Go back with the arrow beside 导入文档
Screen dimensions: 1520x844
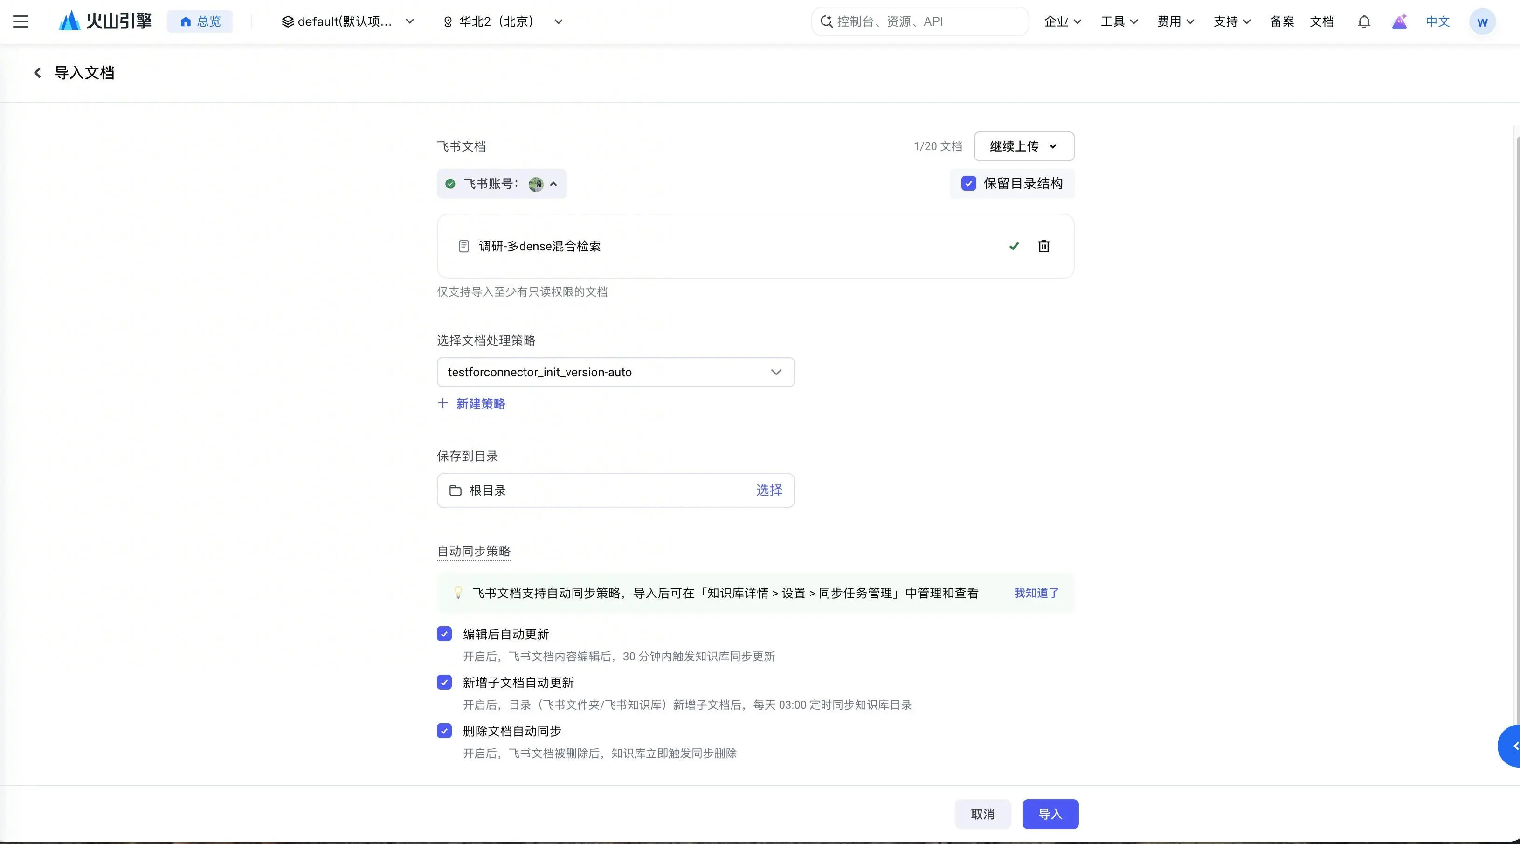(37, 73)
